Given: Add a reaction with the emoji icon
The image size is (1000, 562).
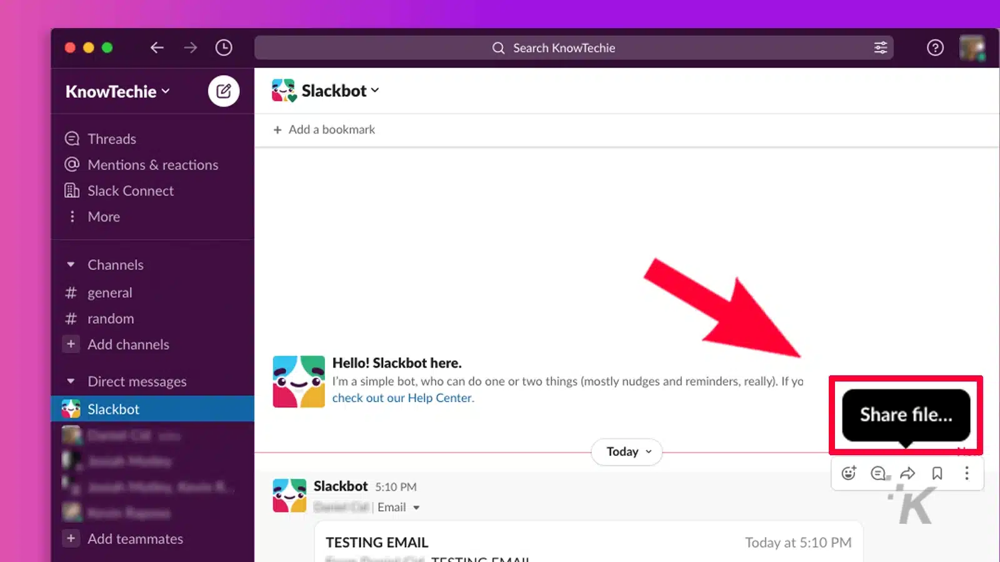Looking at the screenshot, I should pos(849,473).
